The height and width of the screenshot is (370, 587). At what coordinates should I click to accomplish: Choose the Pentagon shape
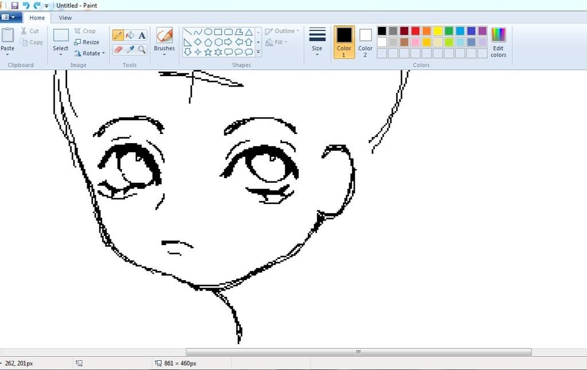pyautogui.click(x=208, y=42)
